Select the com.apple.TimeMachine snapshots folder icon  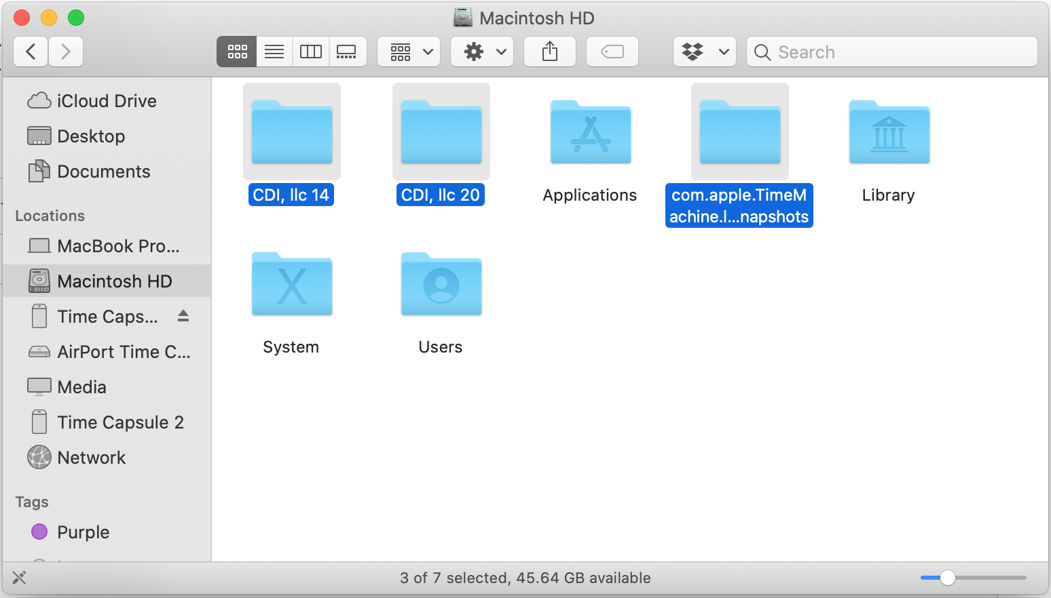point(740,132)
